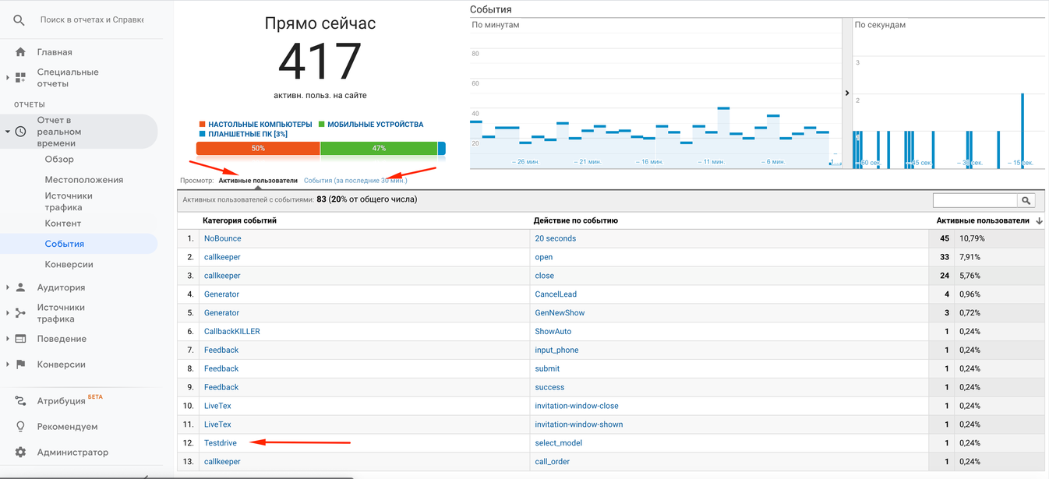Open Администратор via the gear icon

[20, 453]
